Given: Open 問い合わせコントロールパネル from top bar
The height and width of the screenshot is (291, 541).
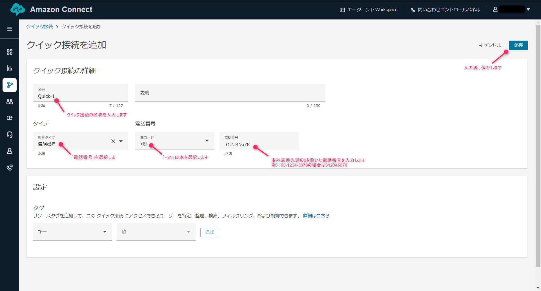Looking at the screenshot, I should 445,10.
